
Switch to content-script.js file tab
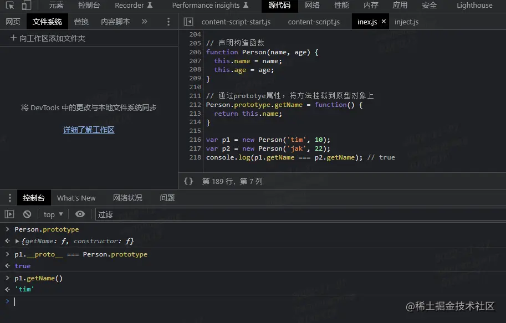click(x=314, y=22)
